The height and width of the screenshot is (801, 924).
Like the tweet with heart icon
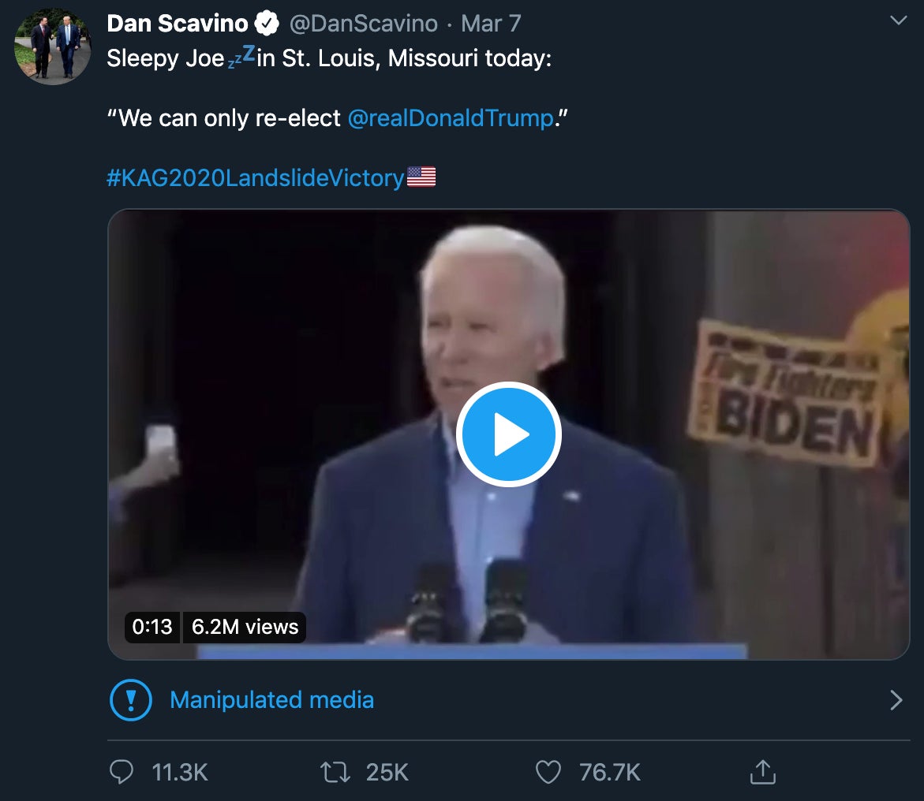point(548,773)
